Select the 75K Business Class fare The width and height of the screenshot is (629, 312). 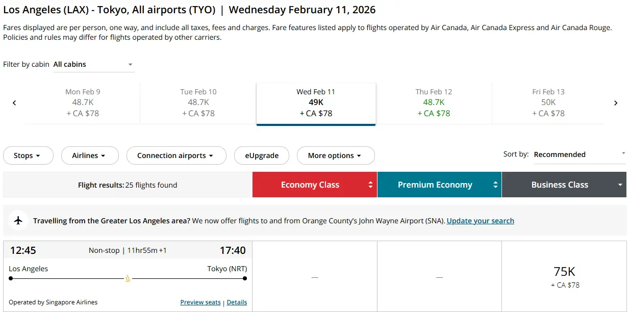[564, 276]
